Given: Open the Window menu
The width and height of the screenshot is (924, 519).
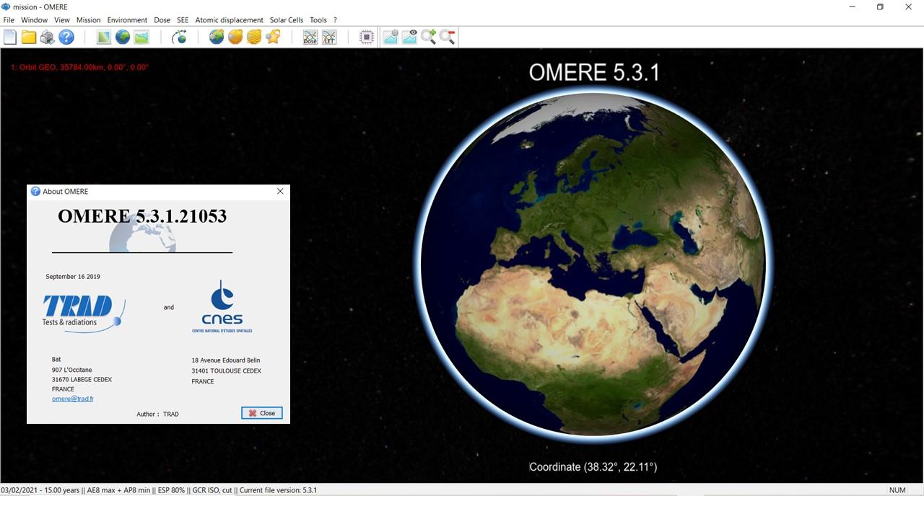Looking at the screenshot, I should pyautogui.click(x=34, y=20).
